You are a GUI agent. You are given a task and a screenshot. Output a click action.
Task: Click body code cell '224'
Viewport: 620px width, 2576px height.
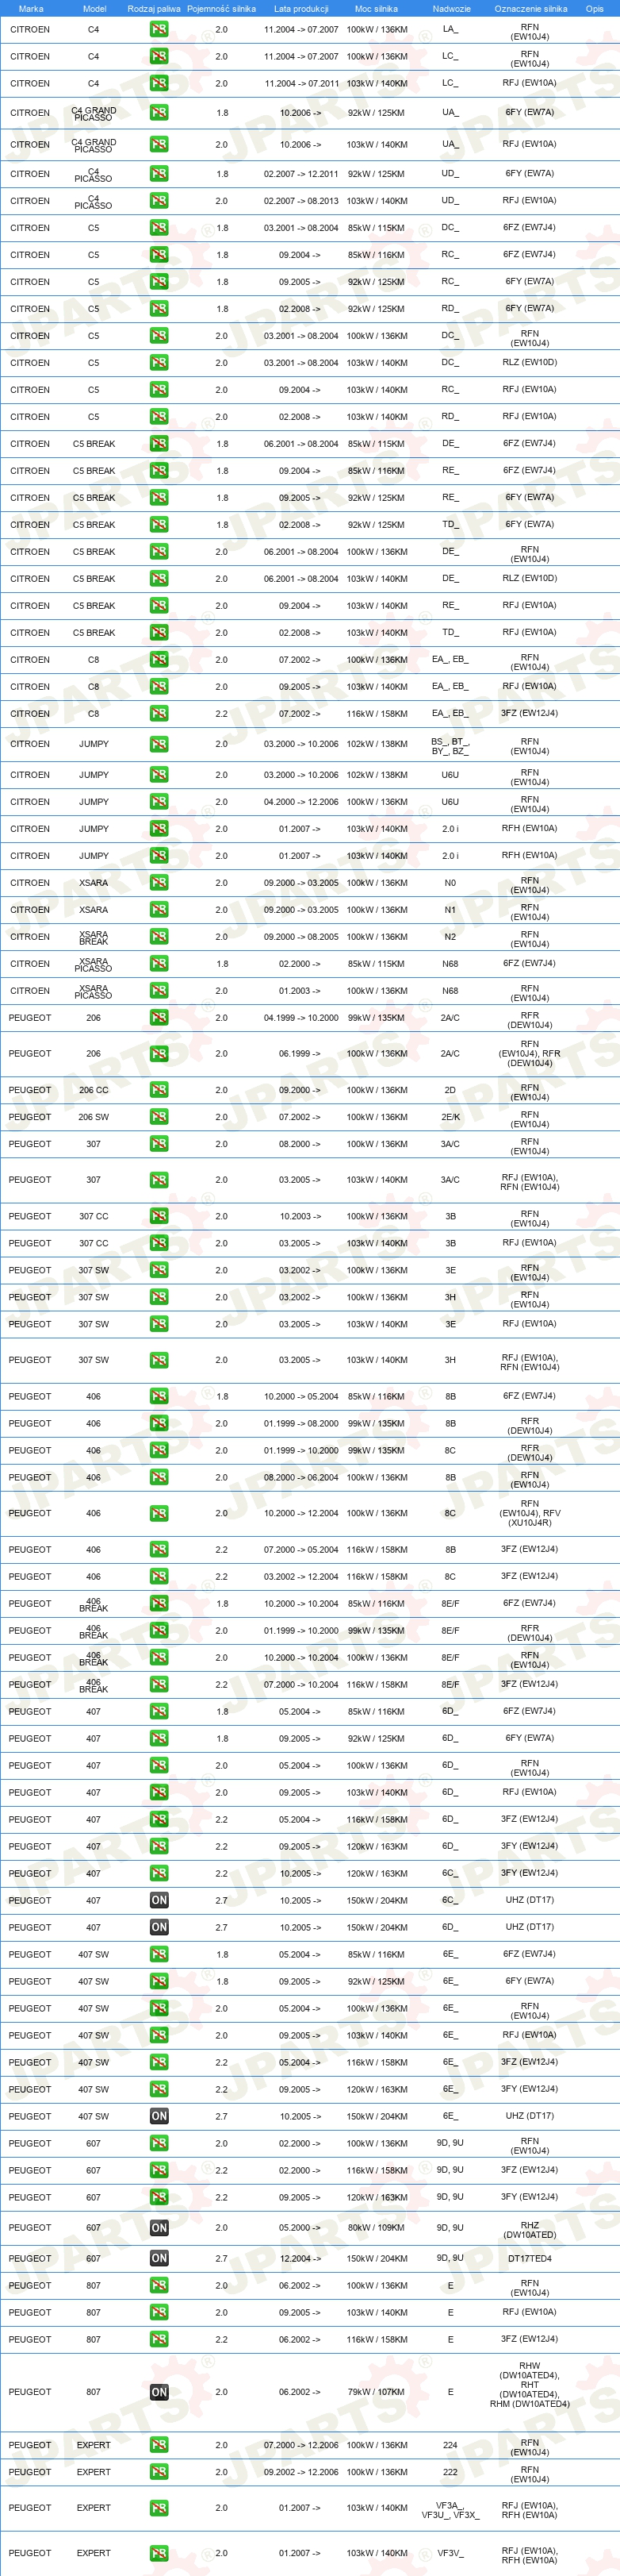(450, 2445)
